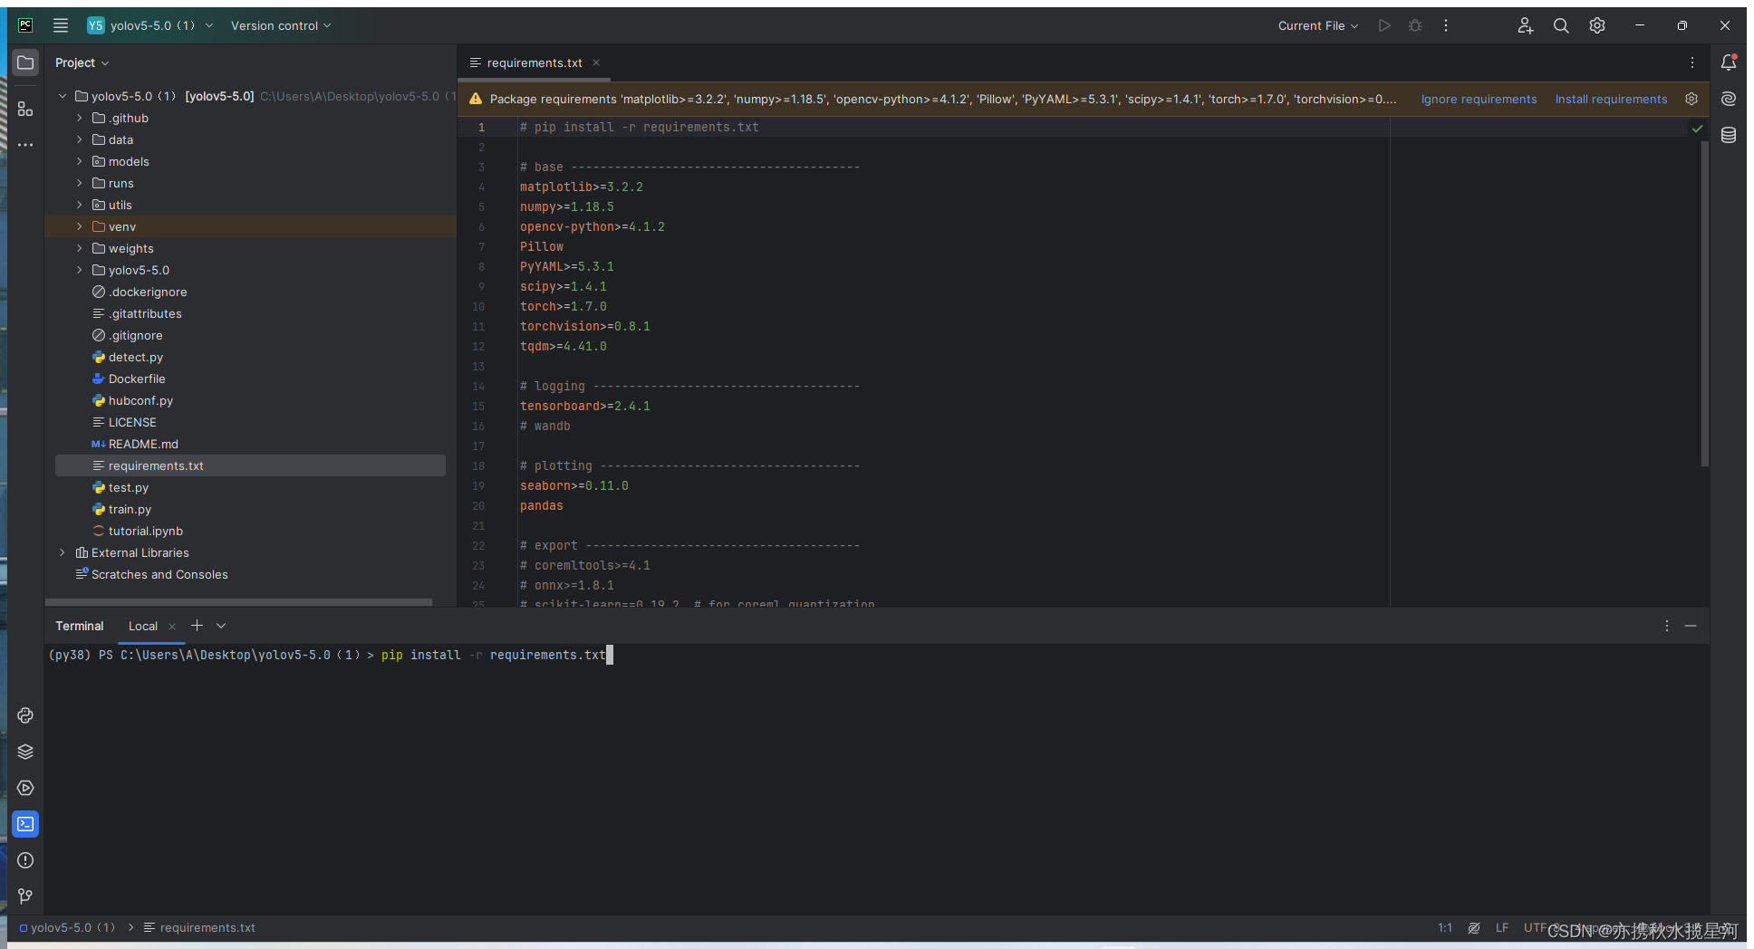Image resolution: width=1754 pixels, height=949 pixels.
Task: Click the green inspections checkmark
Action: tap(1698, 129)
